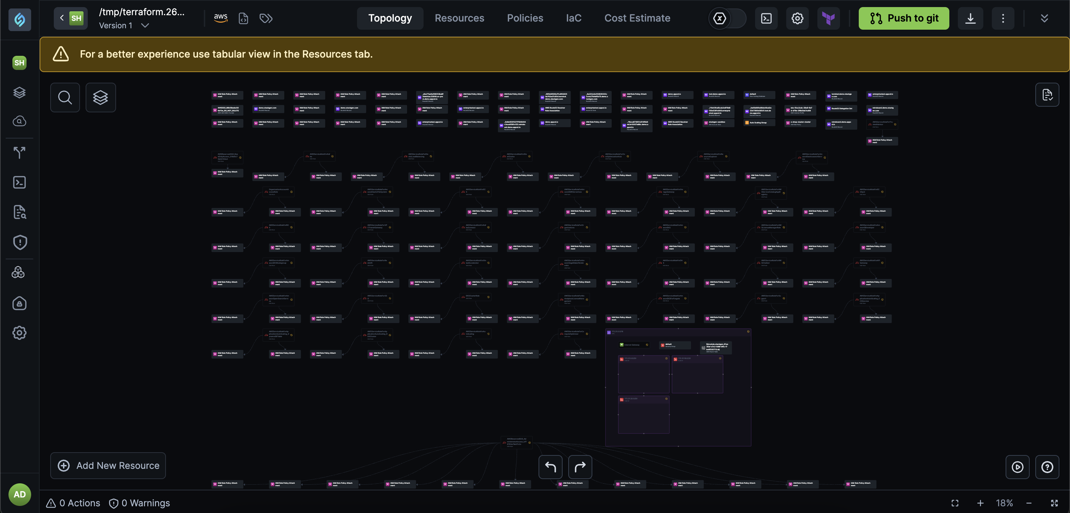Click the Terraform logo icon in header
This screenshot has height=513, width=1070.
coord(828,18)
